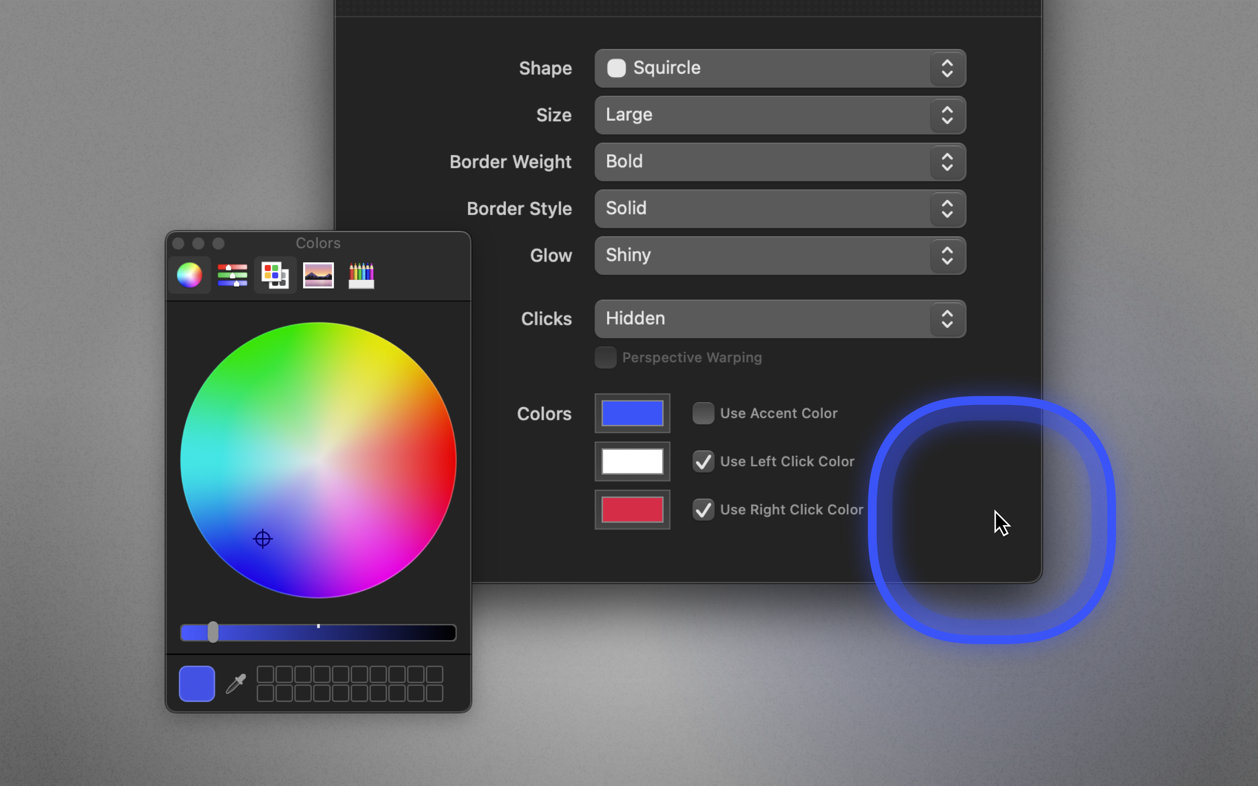The image size is (1258, 786).
Task: Click the brightness slider handle
Action: [213, 632]
